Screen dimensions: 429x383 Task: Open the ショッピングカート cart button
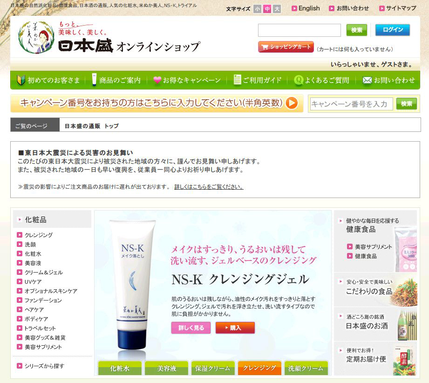point(286,47)
